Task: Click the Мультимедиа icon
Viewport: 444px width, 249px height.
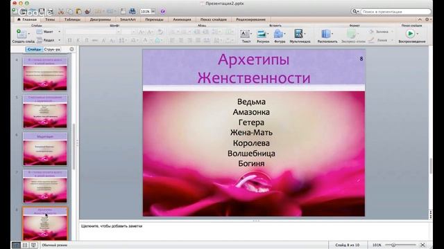Action: pyautogui.click(x=298, y=34)
